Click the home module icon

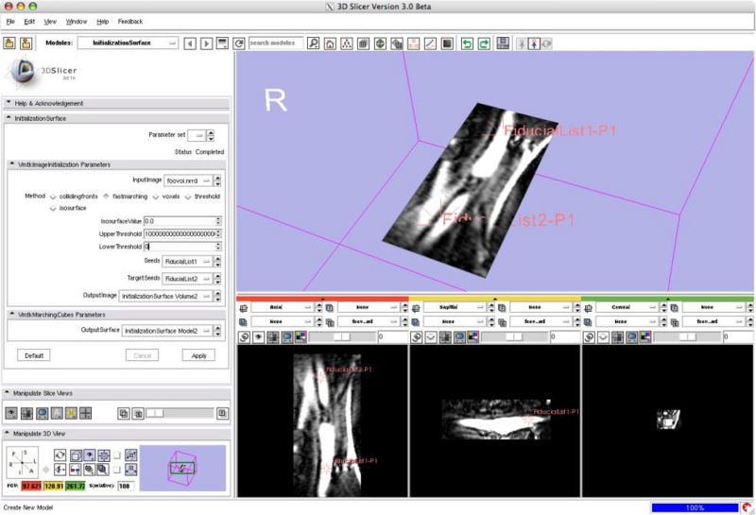click(x=330, y=43)
